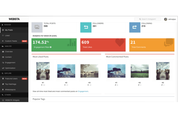Click the list icon beside Content
The width and height of the screenshot is (178, 118).
(x=3, y=57)
